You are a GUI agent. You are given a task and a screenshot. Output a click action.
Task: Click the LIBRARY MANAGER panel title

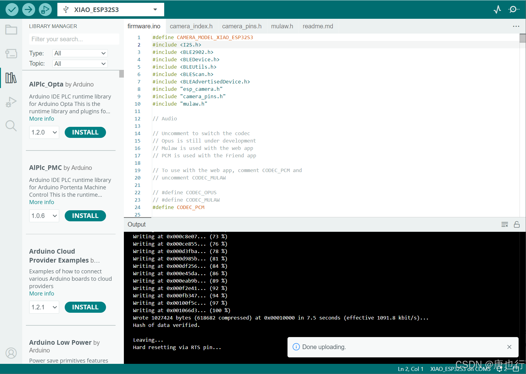(53, 26)
